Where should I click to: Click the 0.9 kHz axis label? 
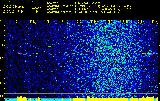tap(2, 58)
